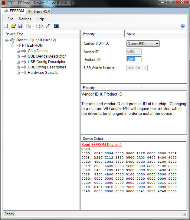Click the window resize grip in status bar
Screen dimensions: 190x220
(185, 215)
